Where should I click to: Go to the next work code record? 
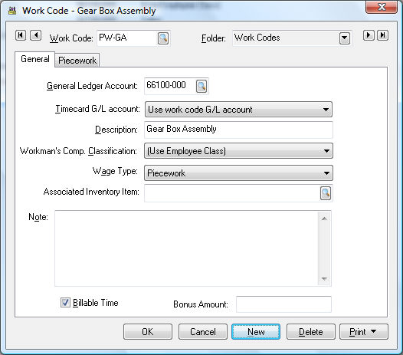coord(369,35)
